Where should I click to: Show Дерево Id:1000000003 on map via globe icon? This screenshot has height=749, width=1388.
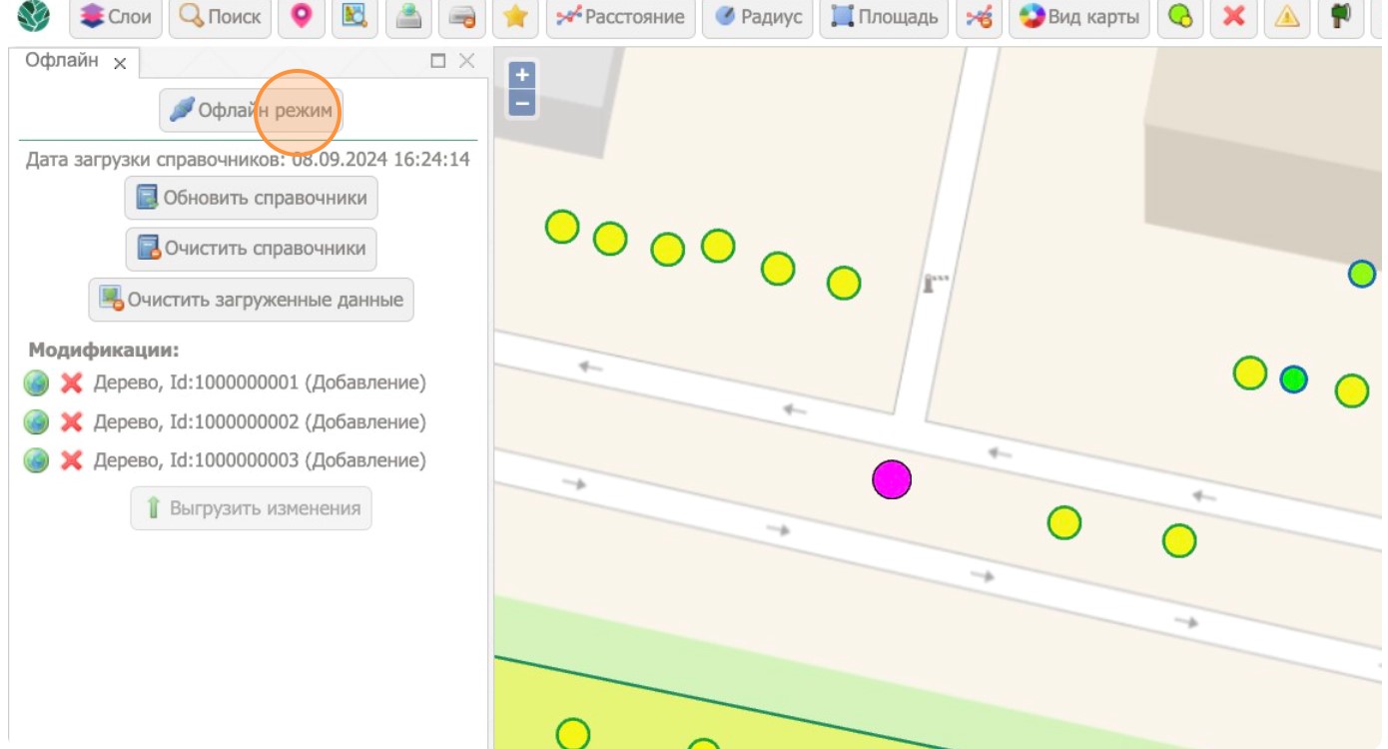click(x=36, y=460)
